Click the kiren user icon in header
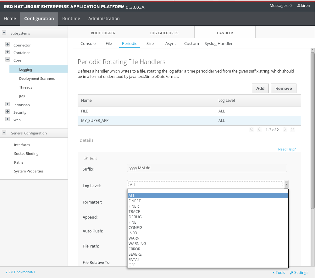This screenshot has width=315, height=278. point(298,5)
